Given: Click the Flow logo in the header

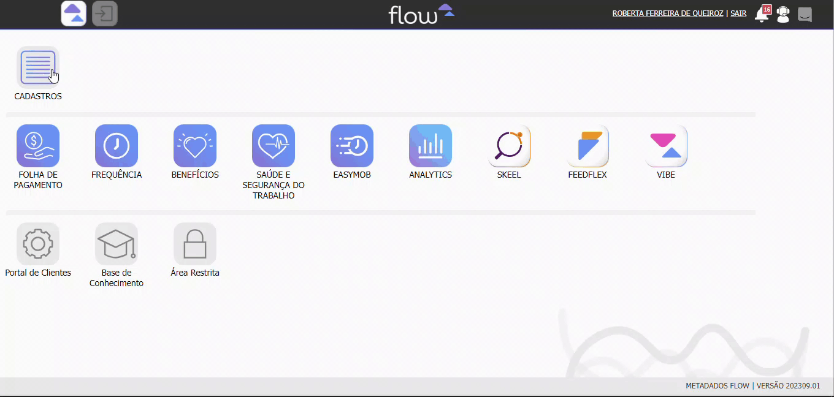Looking at the screenshot, I should [x=421, y=13].
